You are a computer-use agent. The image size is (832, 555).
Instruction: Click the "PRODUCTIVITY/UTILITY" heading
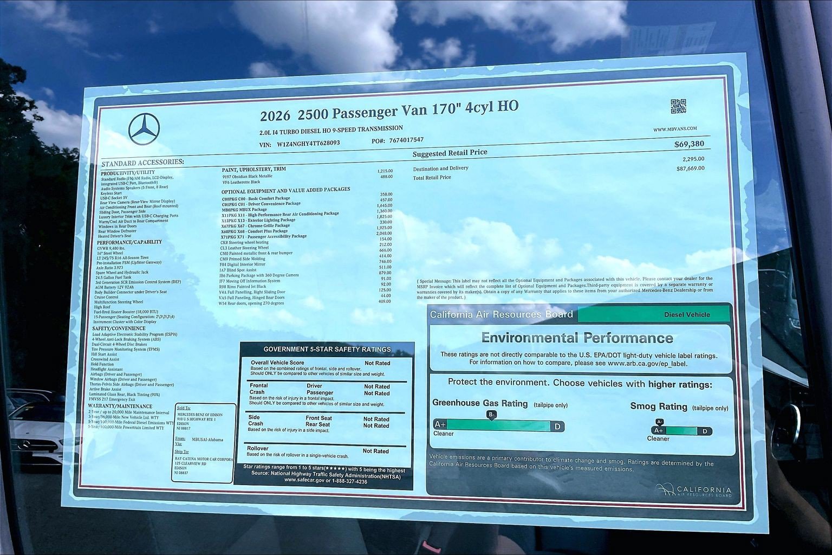pyautogui.click(x=128, y=173)
